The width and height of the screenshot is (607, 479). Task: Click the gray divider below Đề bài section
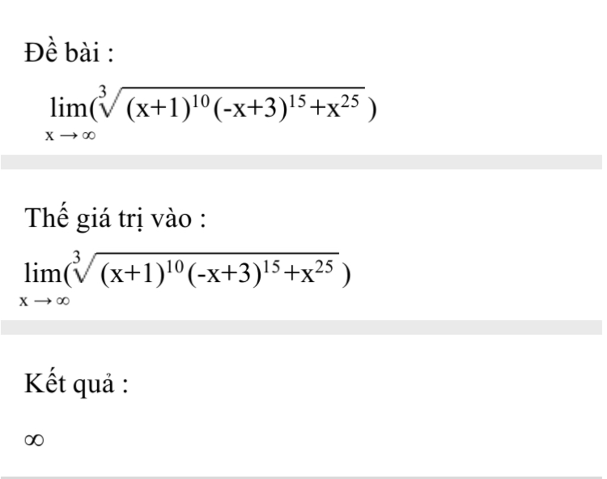click(301, 162)
